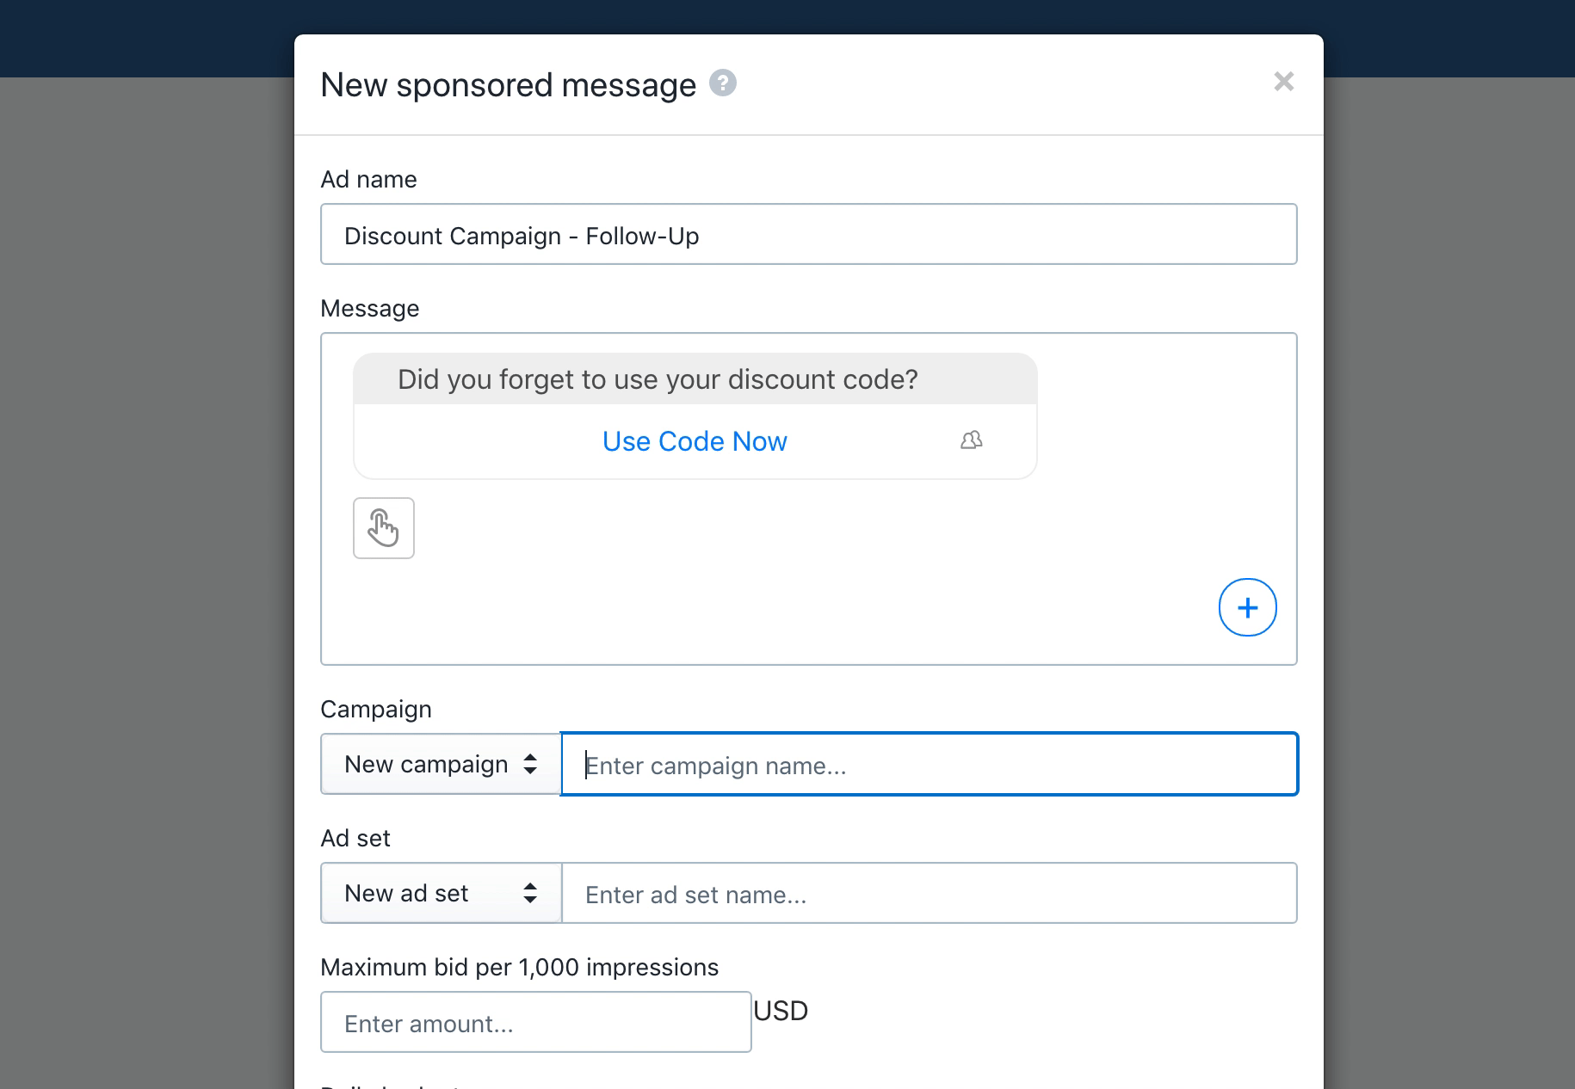Viewport: 1575px width, 1089px height.
Task: Open the help tooltip beside the dialog title
Action: (x=723, y=83)
